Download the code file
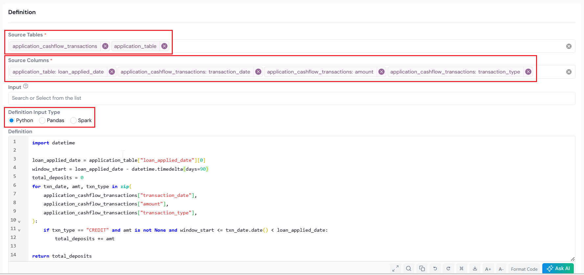584x275 pixels. (x=475, y=268)
